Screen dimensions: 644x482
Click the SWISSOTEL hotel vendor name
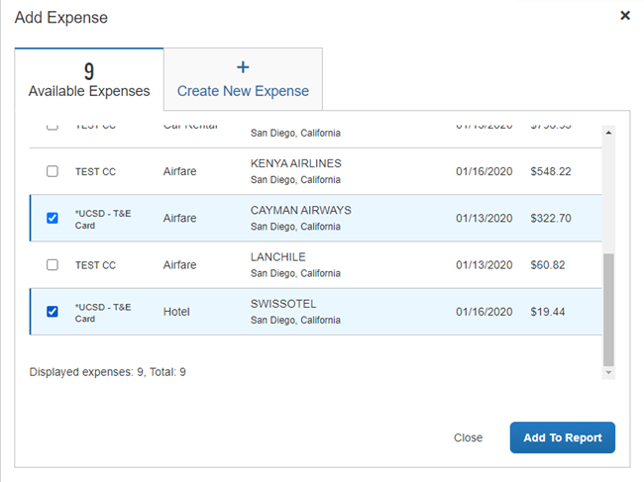coord(283,304)
